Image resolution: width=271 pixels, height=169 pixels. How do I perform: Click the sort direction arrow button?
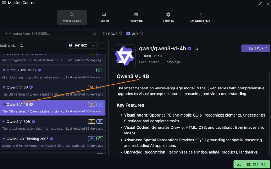click(x=103, y=45)
